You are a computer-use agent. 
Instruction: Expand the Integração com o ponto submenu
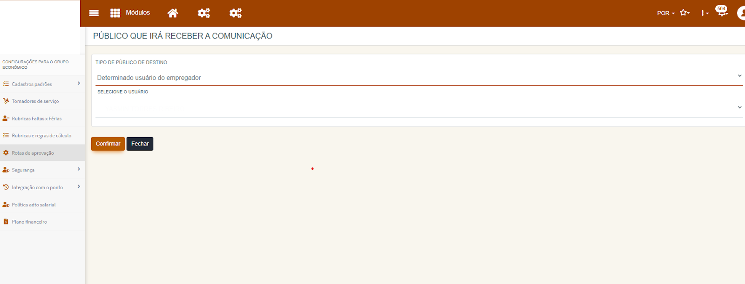[x=42, y=187]
